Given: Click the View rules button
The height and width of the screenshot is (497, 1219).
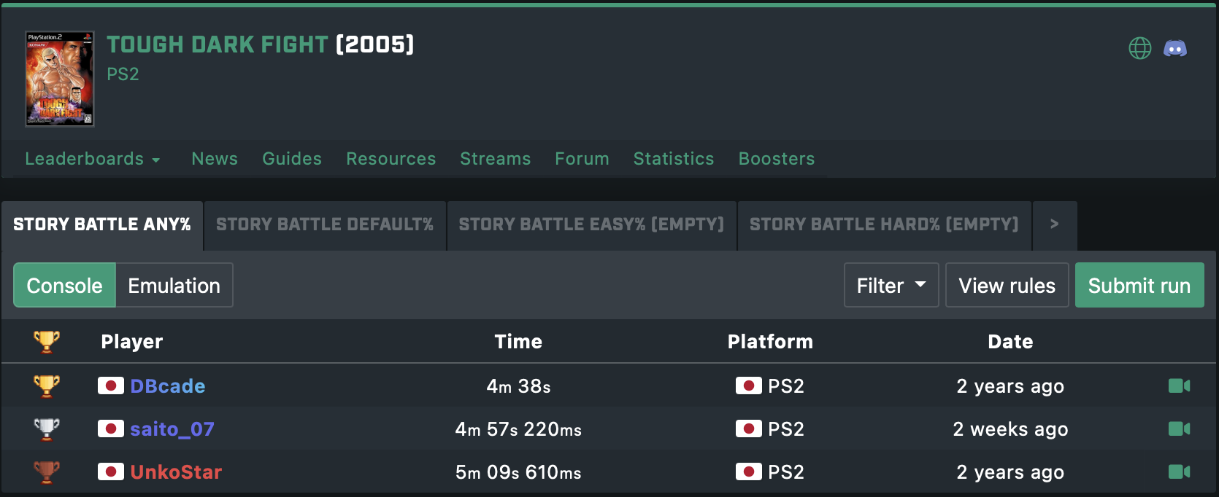Looking at the screenshot, I should point(1007,285).
